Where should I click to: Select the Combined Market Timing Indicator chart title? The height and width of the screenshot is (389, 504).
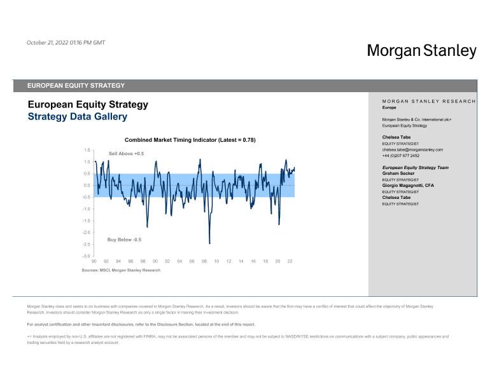tap(190, 140)
